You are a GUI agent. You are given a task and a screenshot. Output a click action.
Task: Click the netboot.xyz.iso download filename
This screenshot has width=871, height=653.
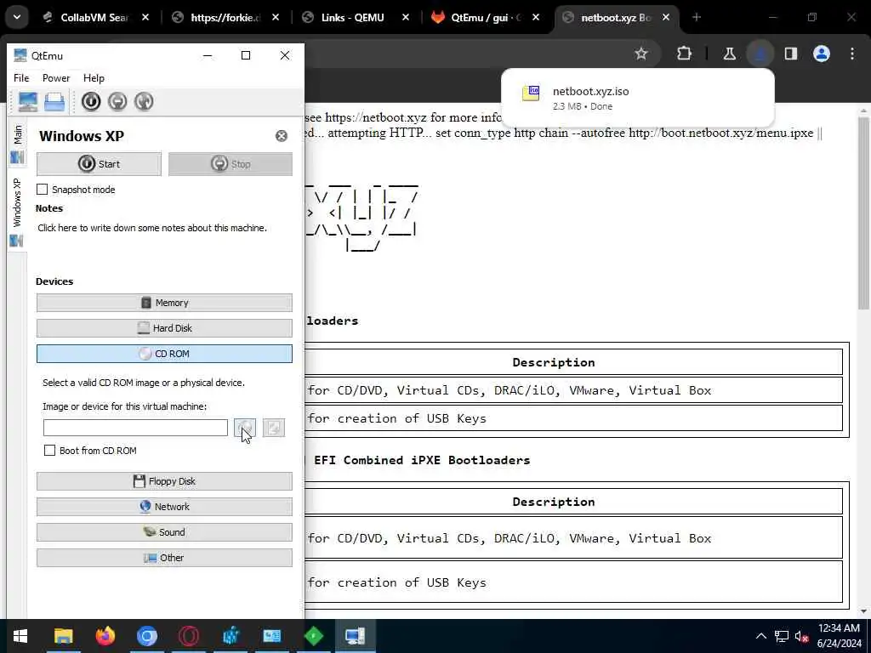590,92
